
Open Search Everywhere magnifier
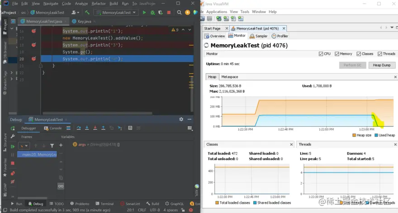[x=179, y=13]
